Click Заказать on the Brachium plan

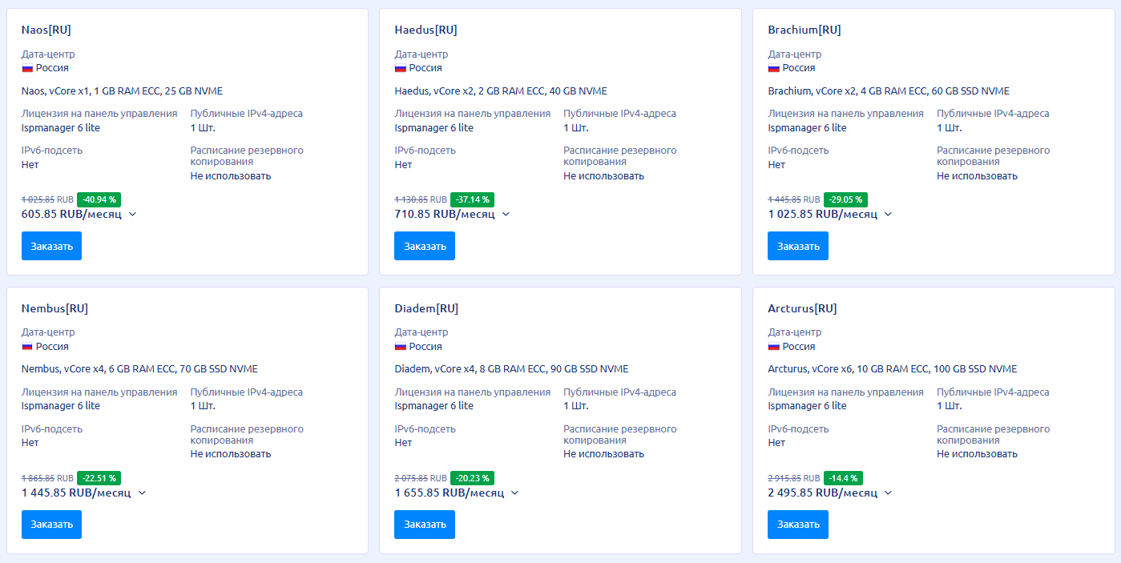point(798,246)
